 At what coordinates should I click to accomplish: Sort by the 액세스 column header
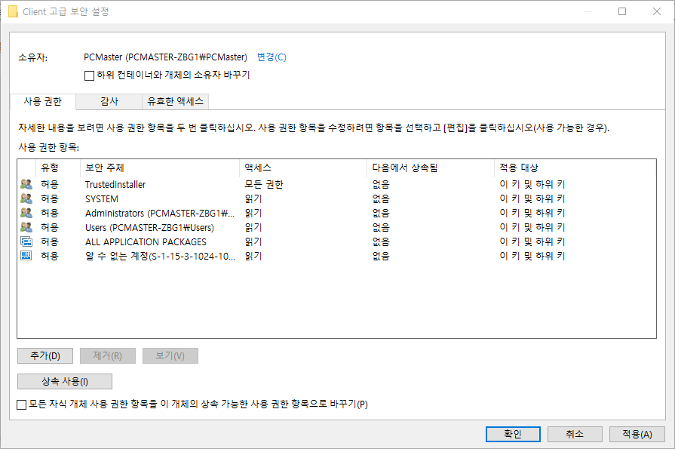[x=303, y=168]
